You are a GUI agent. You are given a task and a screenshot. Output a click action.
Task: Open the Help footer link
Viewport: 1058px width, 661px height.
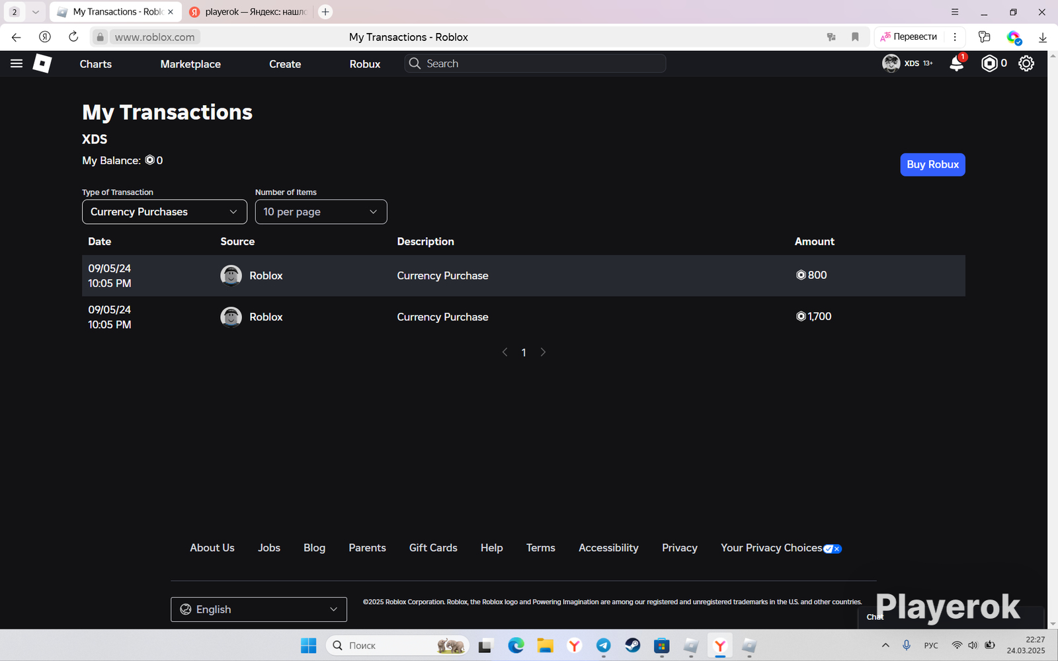click(x=491, y=548)
